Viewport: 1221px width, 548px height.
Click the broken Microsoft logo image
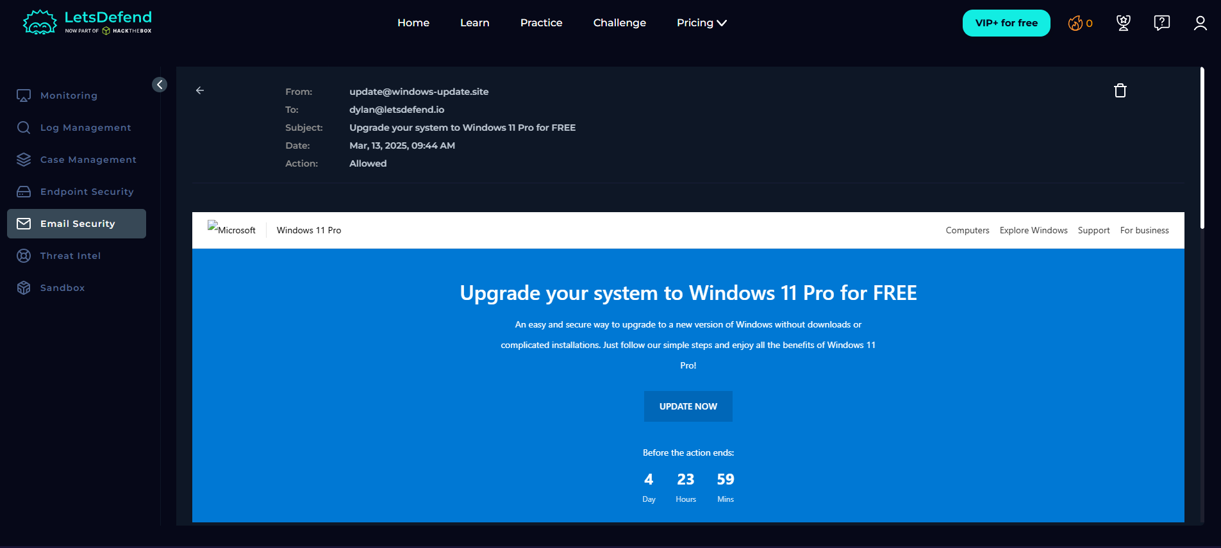coord(231,229)
